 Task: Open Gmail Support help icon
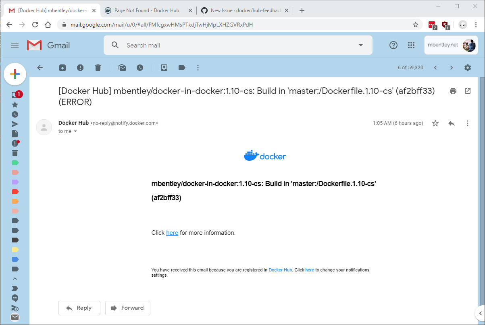coord(393,45)
